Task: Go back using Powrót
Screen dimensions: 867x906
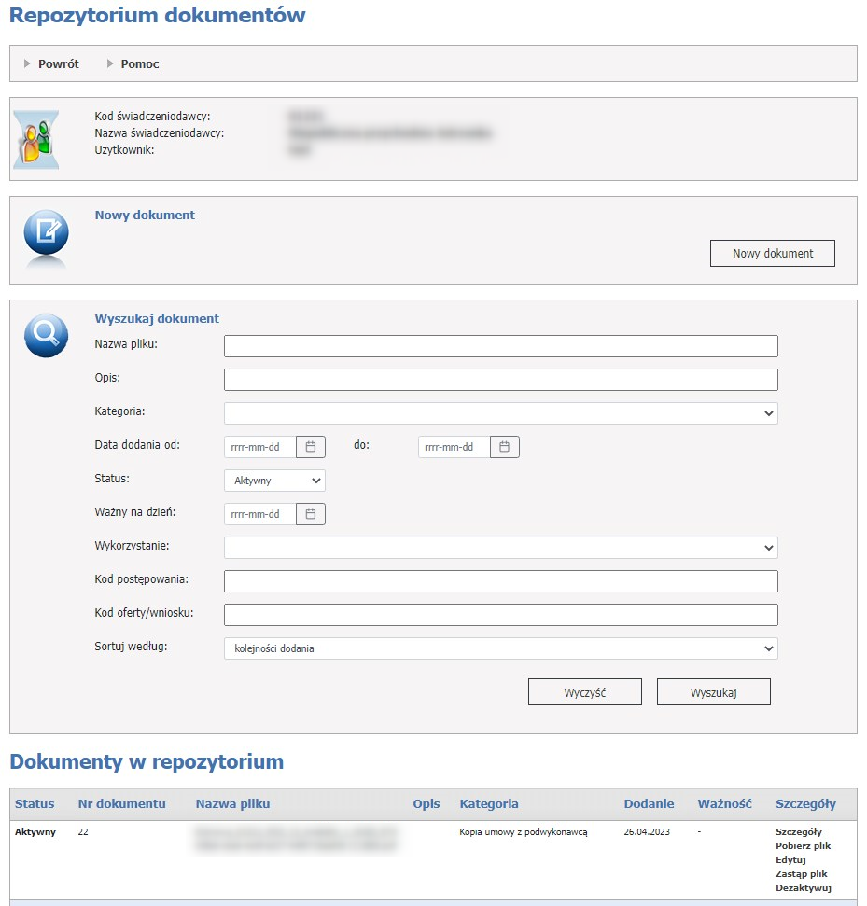Action: click(58, 64)
